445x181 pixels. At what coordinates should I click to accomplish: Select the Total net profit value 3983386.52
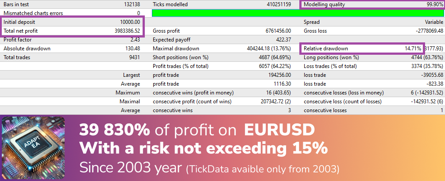coord(127,31)
